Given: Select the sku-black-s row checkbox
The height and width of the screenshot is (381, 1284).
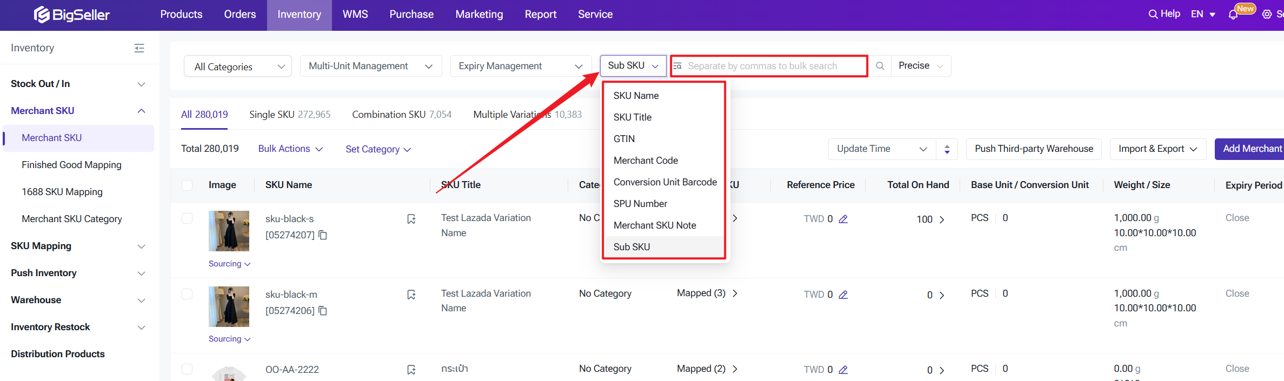Looking at the screenshot, I should point(187,218).
